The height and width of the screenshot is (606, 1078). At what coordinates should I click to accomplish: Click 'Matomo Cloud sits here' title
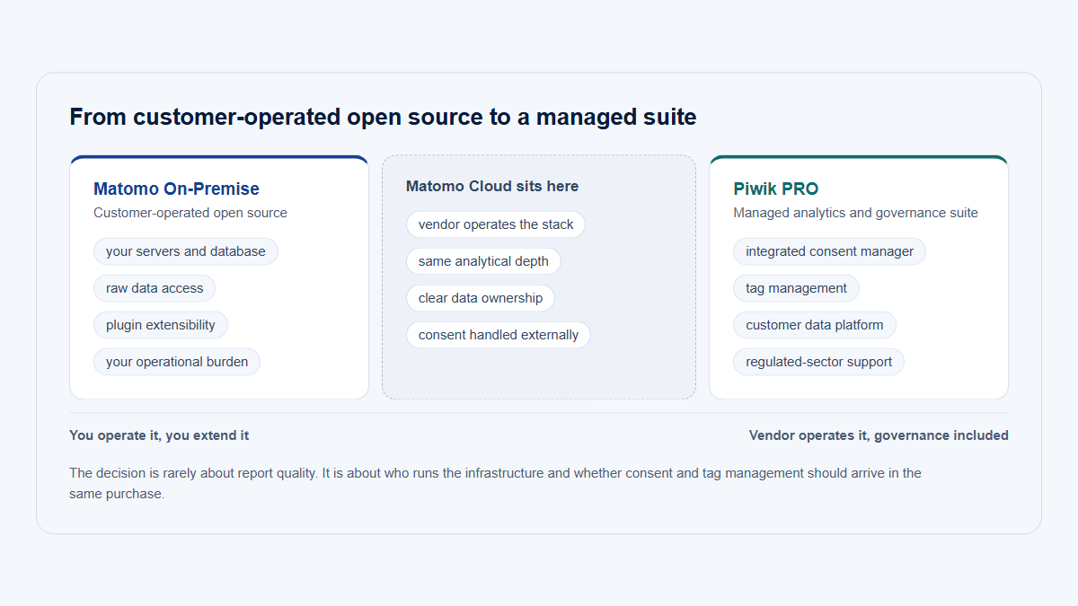coord(492,186)
